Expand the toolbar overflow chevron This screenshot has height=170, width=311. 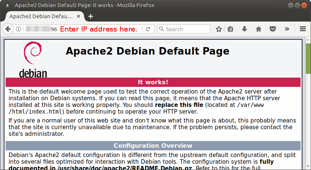tap(287, 29)
